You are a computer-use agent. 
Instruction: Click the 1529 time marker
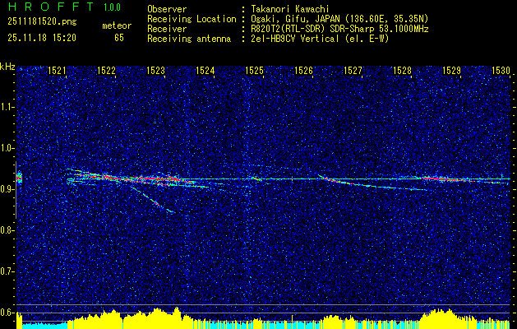(452, 70)
